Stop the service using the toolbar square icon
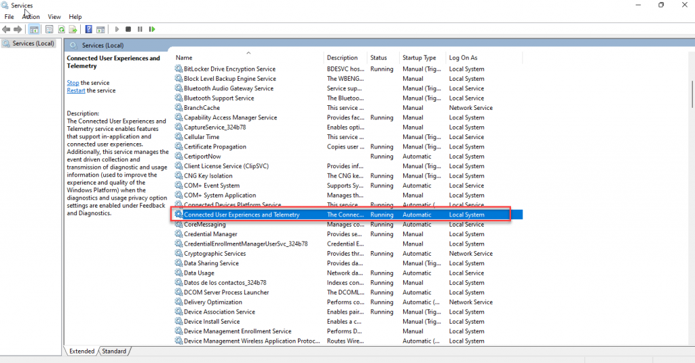 [x=128, y=29]
